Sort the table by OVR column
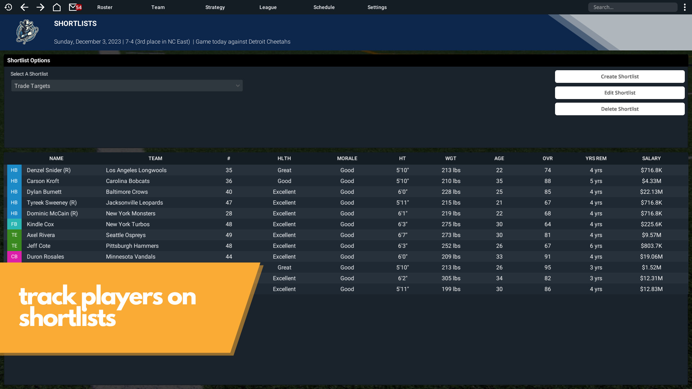Image resolution: width=692 pixels, height=389 pixels. [x=547, y=158]
